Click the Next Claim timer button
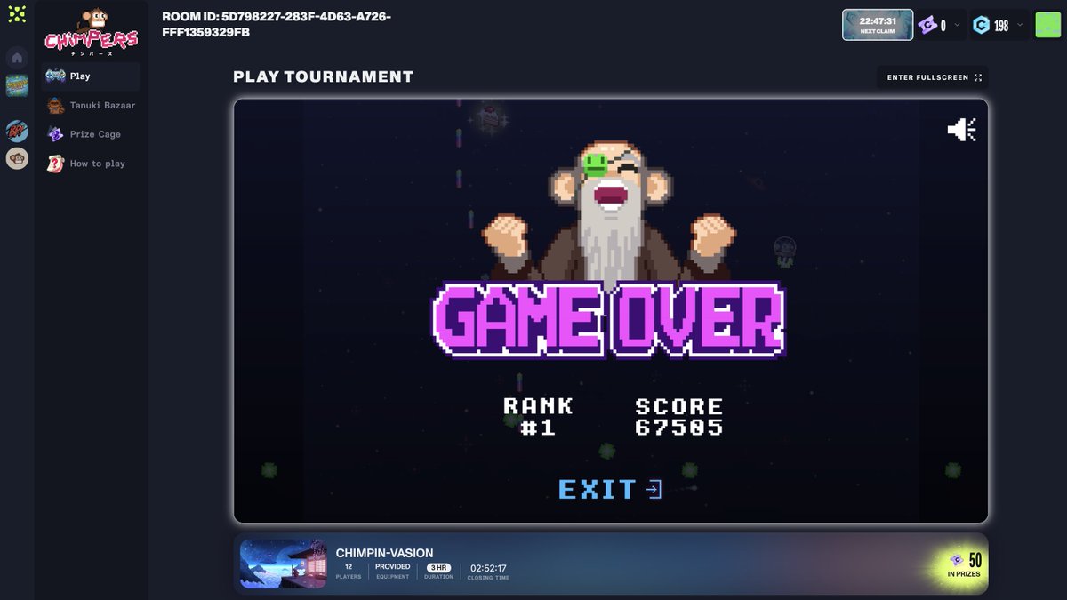This screenshot has width=1067, height=600. pos(878,25)
